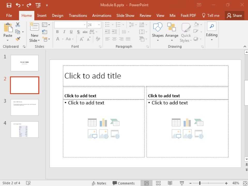The height and width of the screenshot is (186, 248).
Task: Open the Comments pane button
Action: pyautogui.click(x=123, y=183)
